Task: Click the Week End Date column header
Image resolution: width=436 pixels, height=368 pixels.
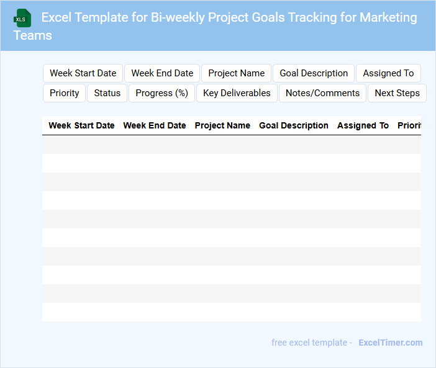Action: click(x=155, y=125)
